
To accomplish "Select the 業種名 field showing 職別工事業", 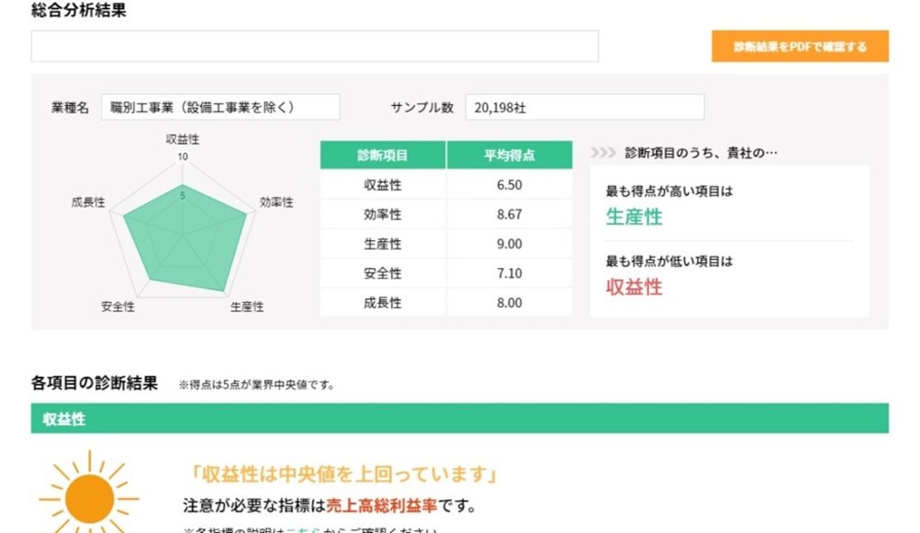I will (x=220, y=107).
